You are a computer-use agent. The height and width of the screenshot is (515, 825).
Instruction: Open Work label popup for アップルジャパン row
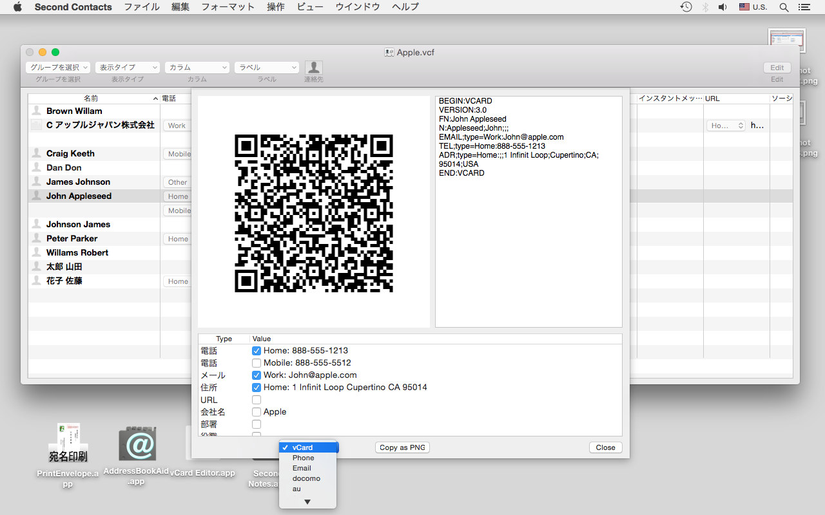pyautogui.click(x=177, y=126)
